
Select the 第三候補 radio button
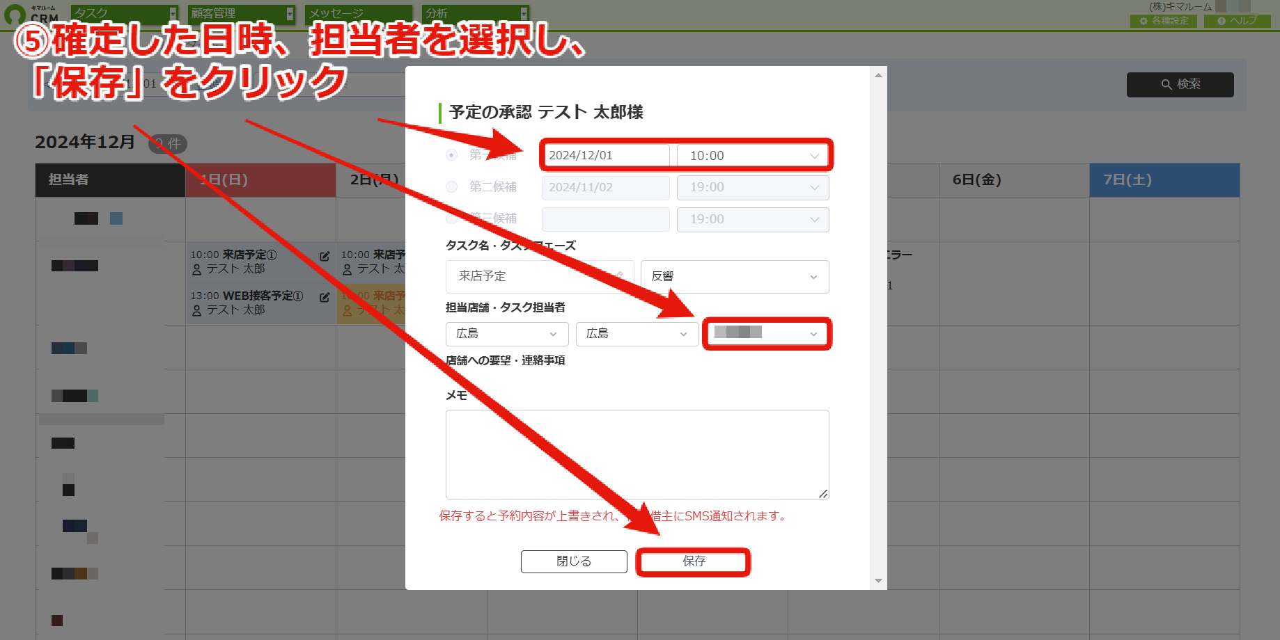452,218
